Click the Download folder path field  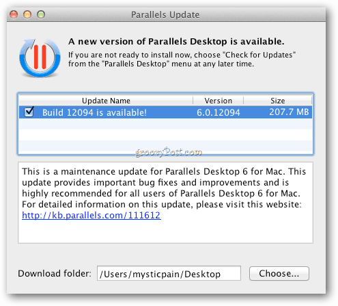pos(169,273)
